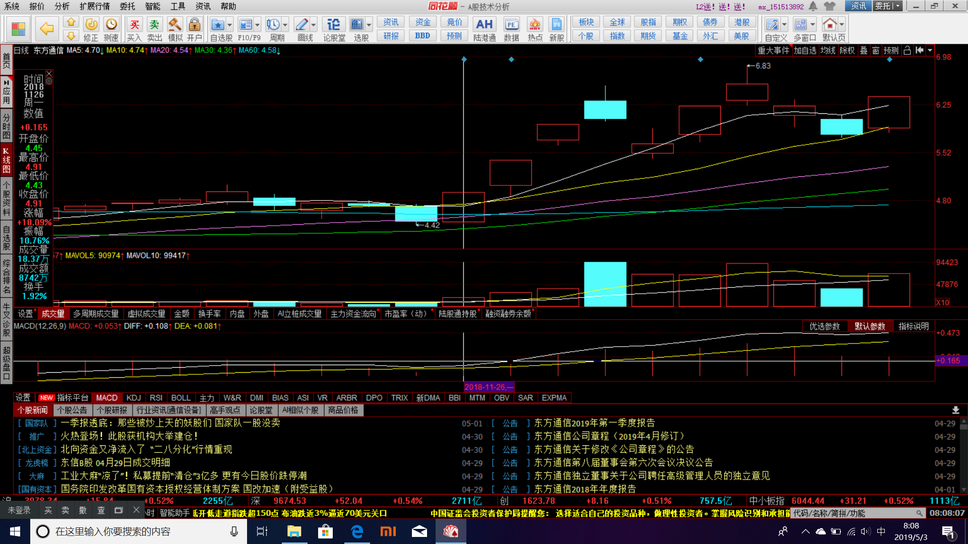The image size is (968, 544).
Task: Close the data info panel with X
Action: click(x=49, y=74)
